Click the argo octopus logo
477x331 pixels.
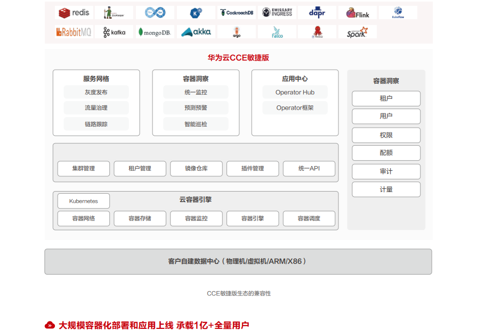[x=237, y=31]
